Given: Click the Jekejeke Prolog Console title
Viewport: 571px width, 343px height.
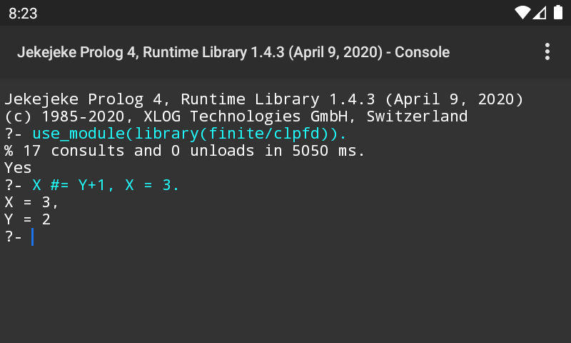Looking at the screenshot, I should pos(233,52).
